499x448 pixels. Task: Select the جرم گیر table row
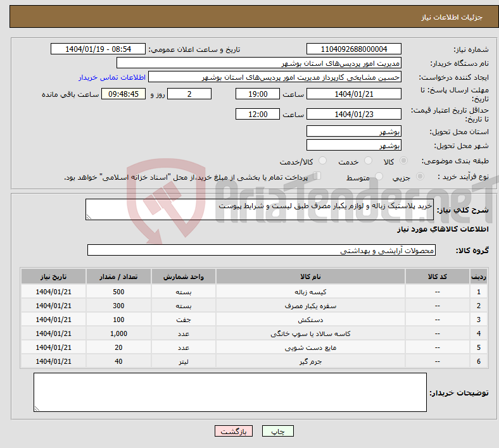[x=310, y=361]
